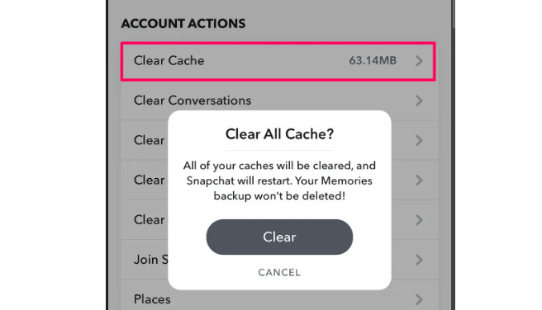Click chevron of the Clear row above Join
The width and height of the screenshot is (542, 310).
419,220
